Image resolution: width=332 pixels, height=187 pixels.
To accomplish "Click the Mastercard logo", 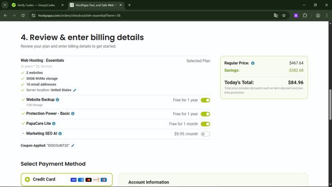I will click(88, 180).
